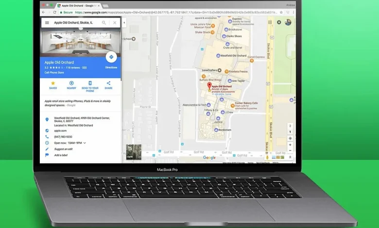Click the show my location button
This screenshot has height=228, width=379.
coord(290,138)
